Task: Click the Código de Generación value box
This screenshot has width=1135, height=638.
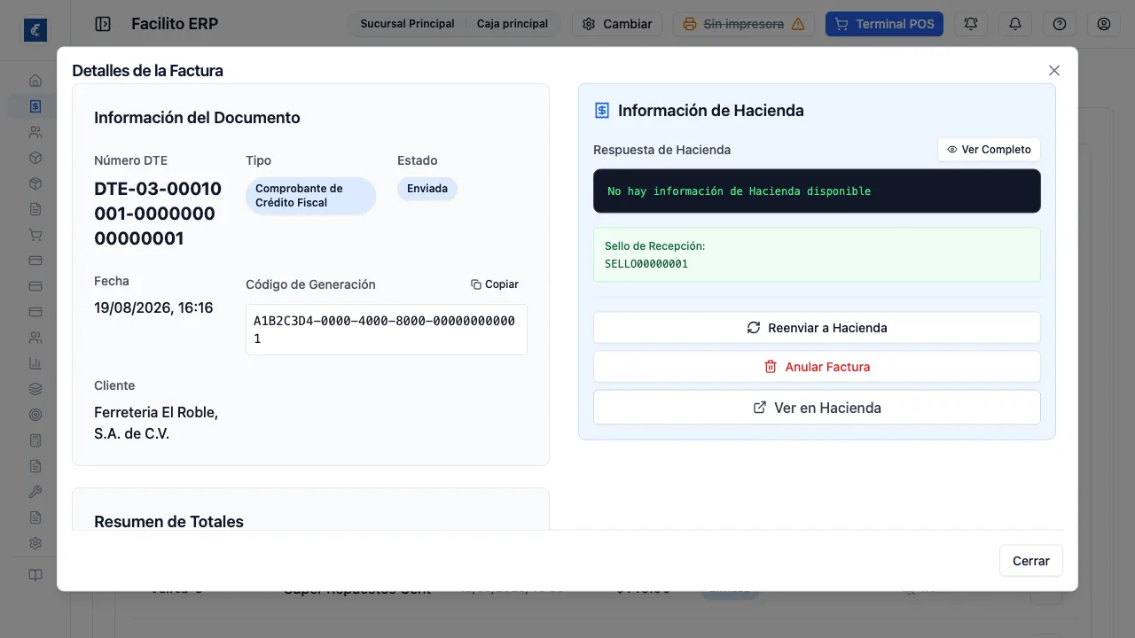Action: (387, 330)
